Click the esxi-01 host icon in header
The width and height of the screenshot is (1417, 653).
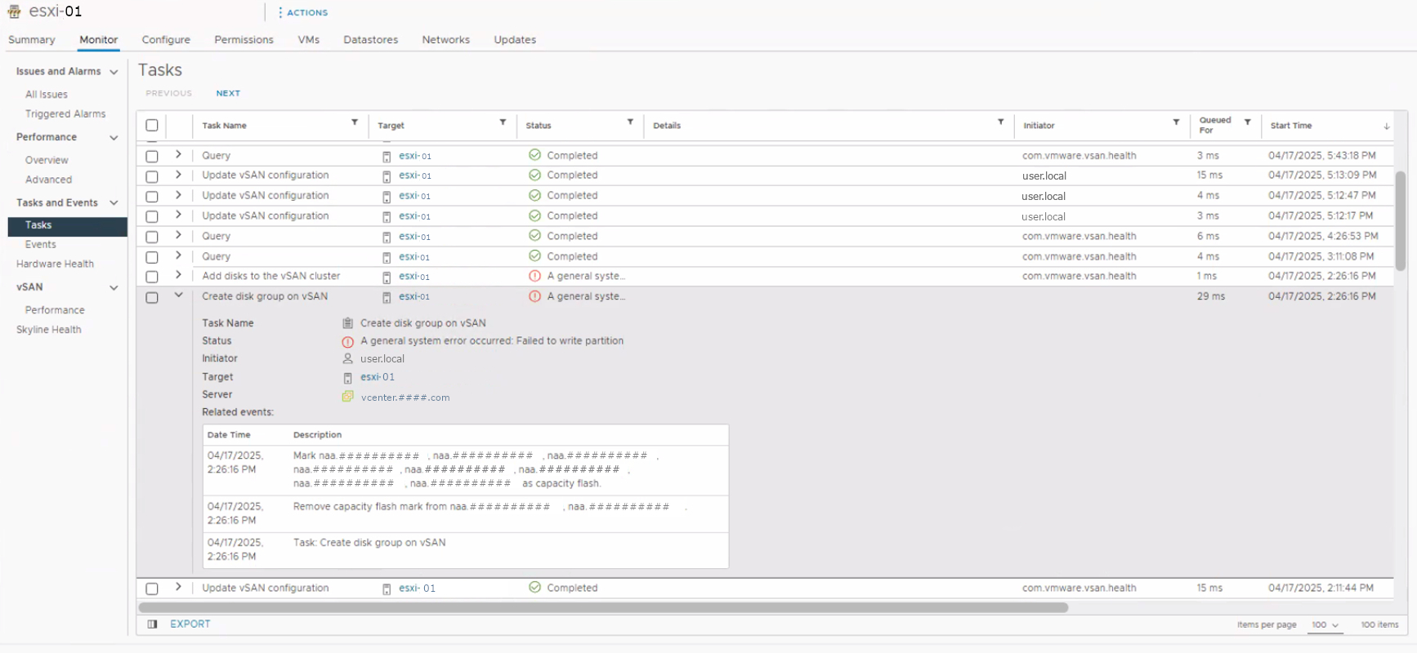click(14, 11)
